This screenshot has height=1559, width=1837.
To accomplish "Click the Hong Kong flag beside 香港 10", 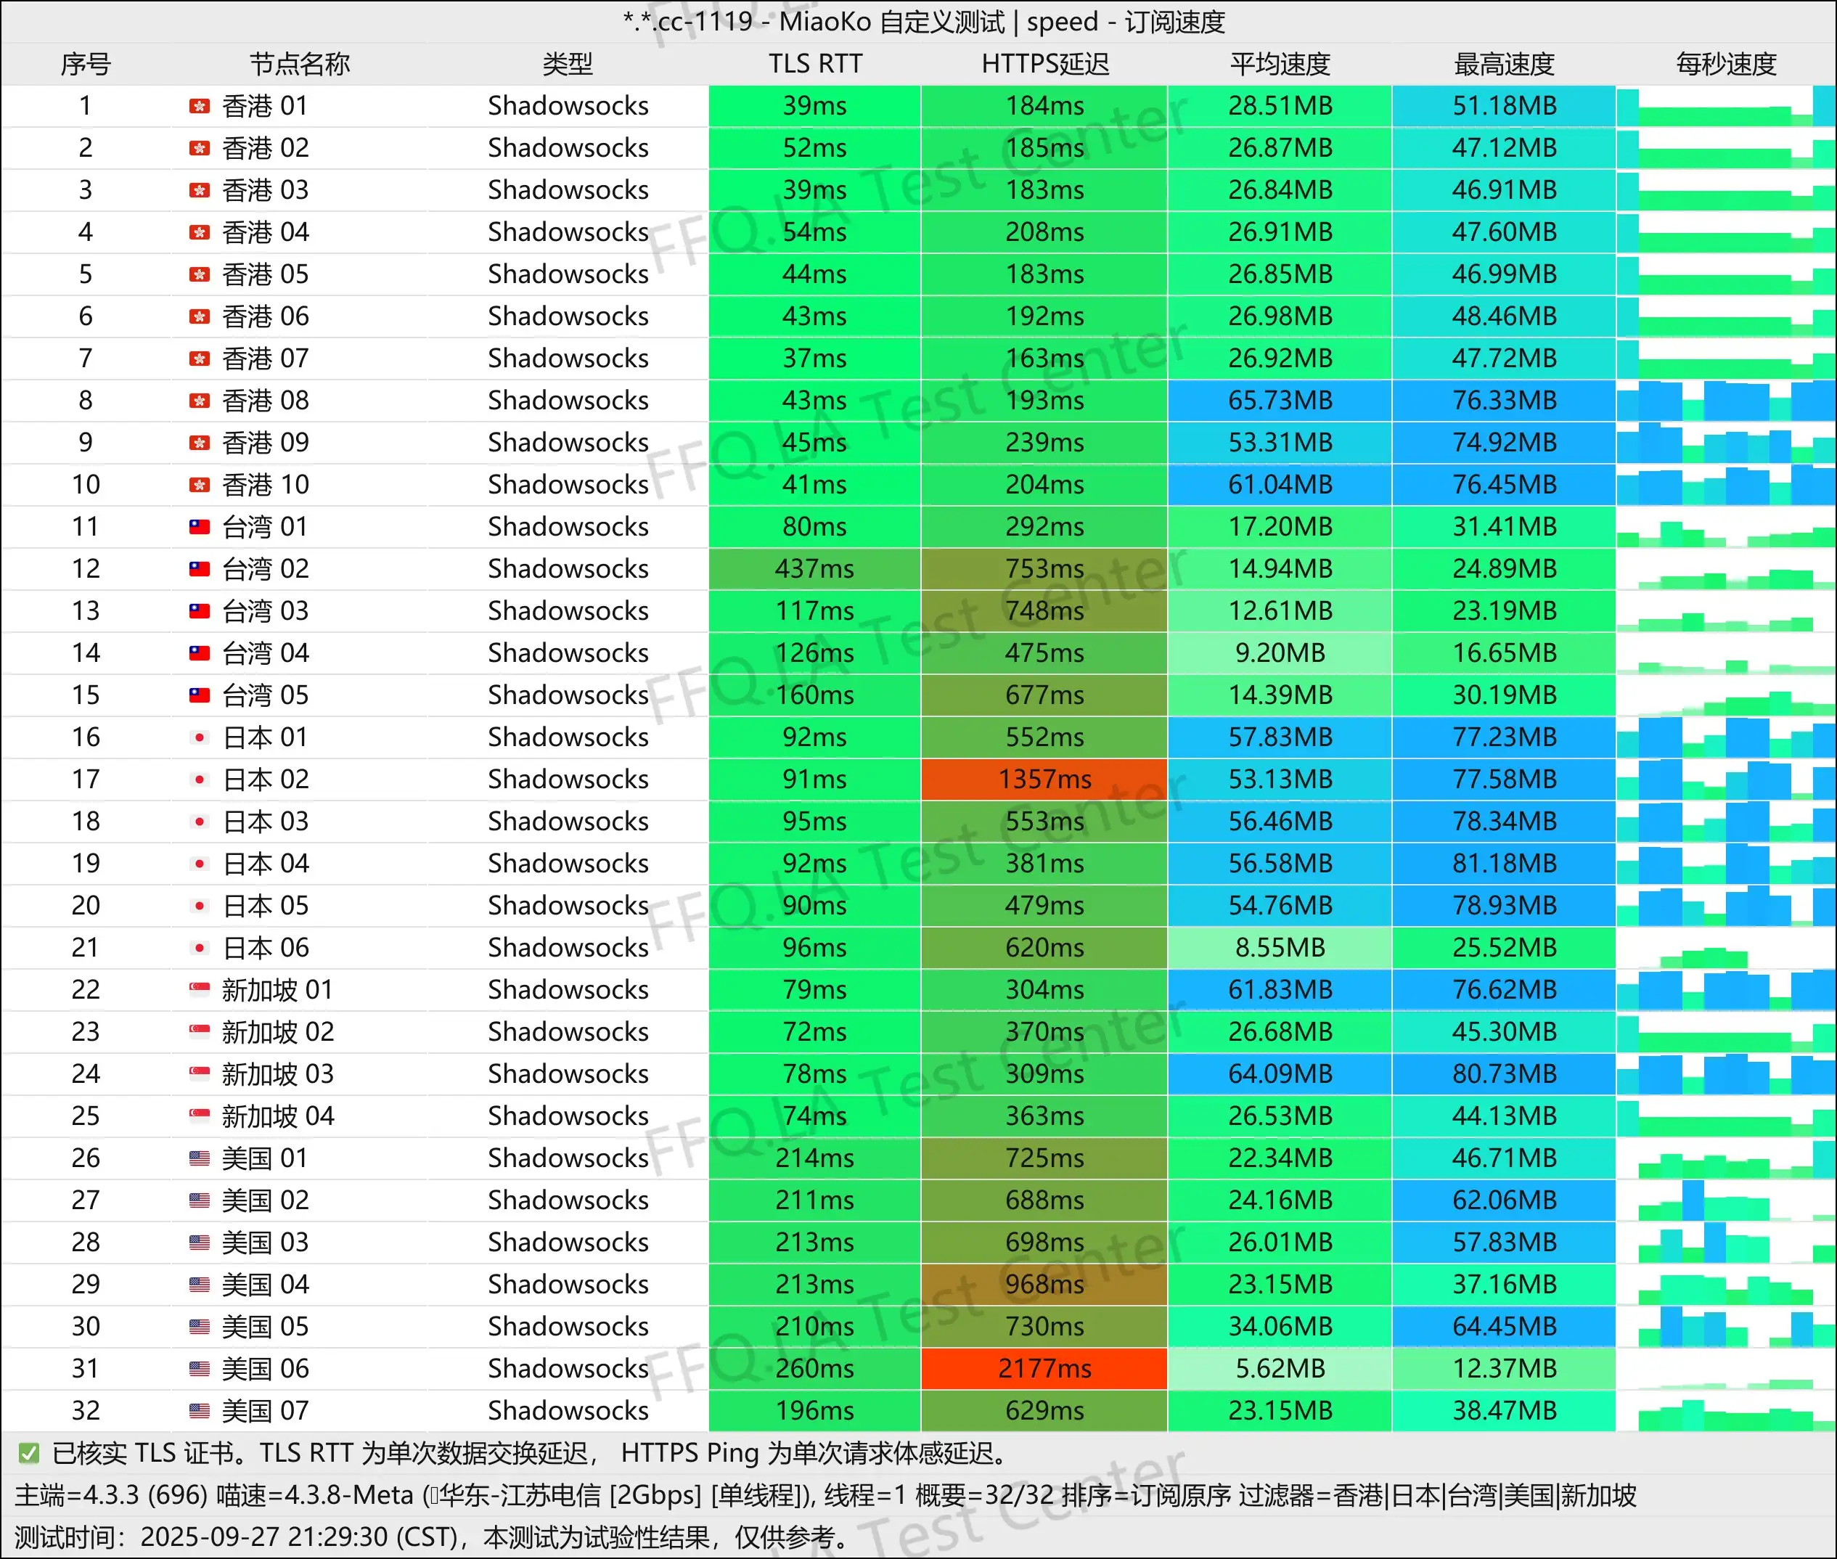I will (200, 486).
